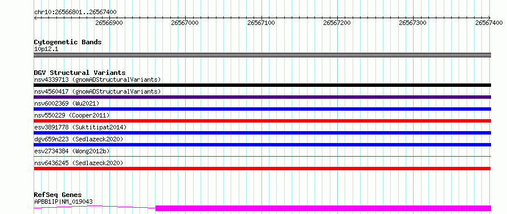Click the thin esv2734384 red variant line
The width and height of the screenshot is (507, 214).
(262, 156)
